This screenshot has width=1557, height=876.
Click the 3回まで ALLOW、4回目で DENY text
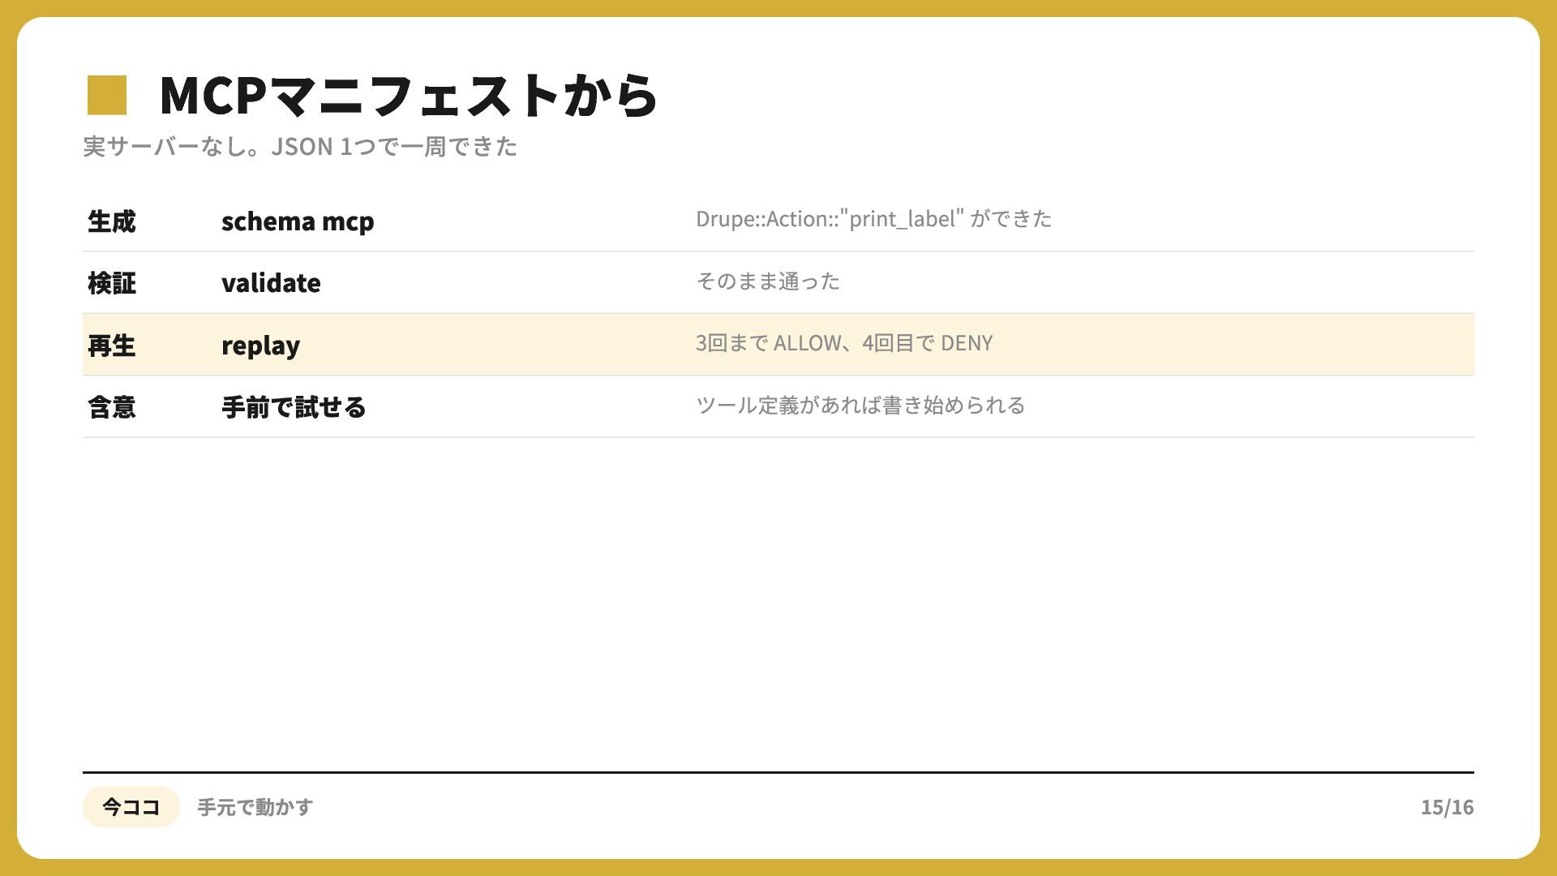[x=844, y=343]
